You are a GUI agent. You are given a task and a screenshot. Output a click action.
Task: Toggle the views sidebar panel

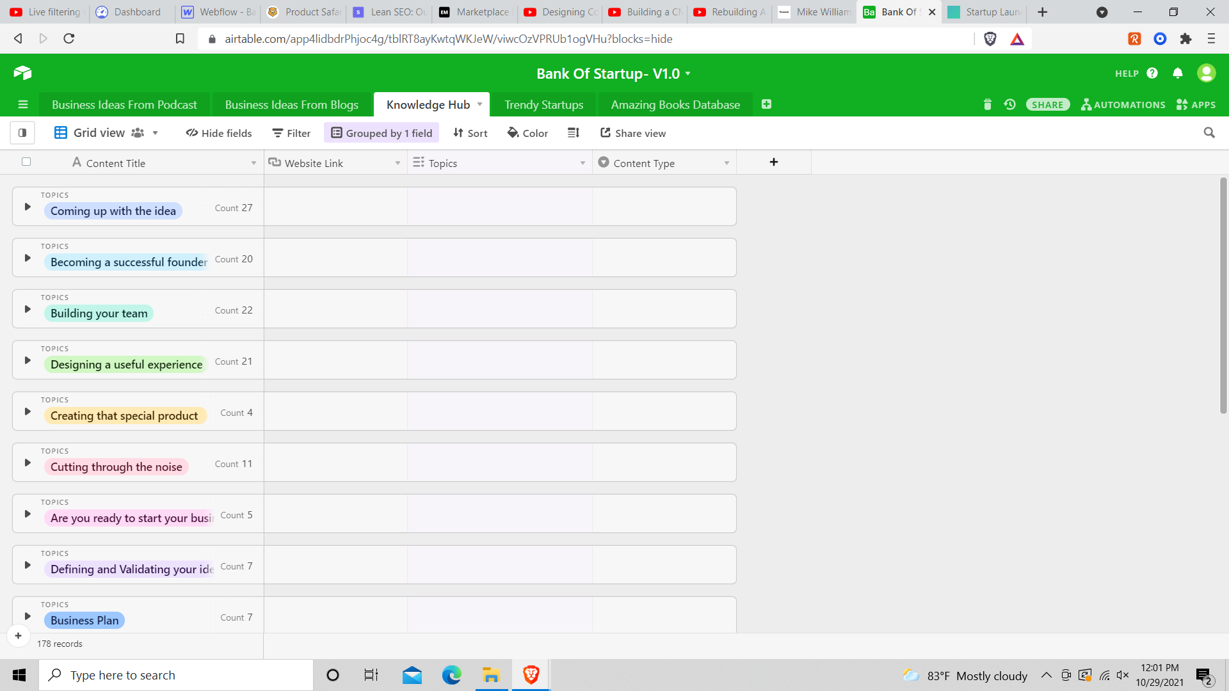(22, 133)
